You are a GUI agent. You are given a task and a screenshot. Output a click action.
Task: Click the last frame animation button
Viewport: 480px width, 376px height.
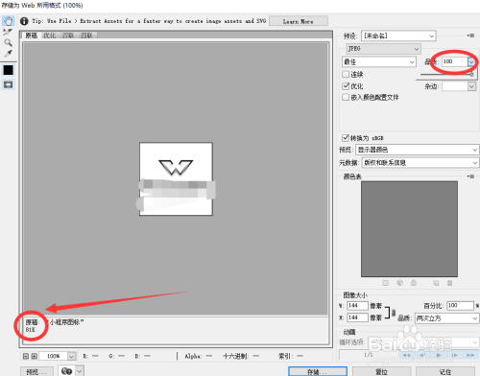[x=470, y=355]
